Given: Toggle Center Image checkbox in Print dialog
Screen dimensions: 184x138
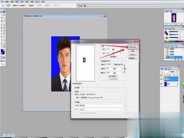Looking at the screenshot, I should click(x=110, y=57).
